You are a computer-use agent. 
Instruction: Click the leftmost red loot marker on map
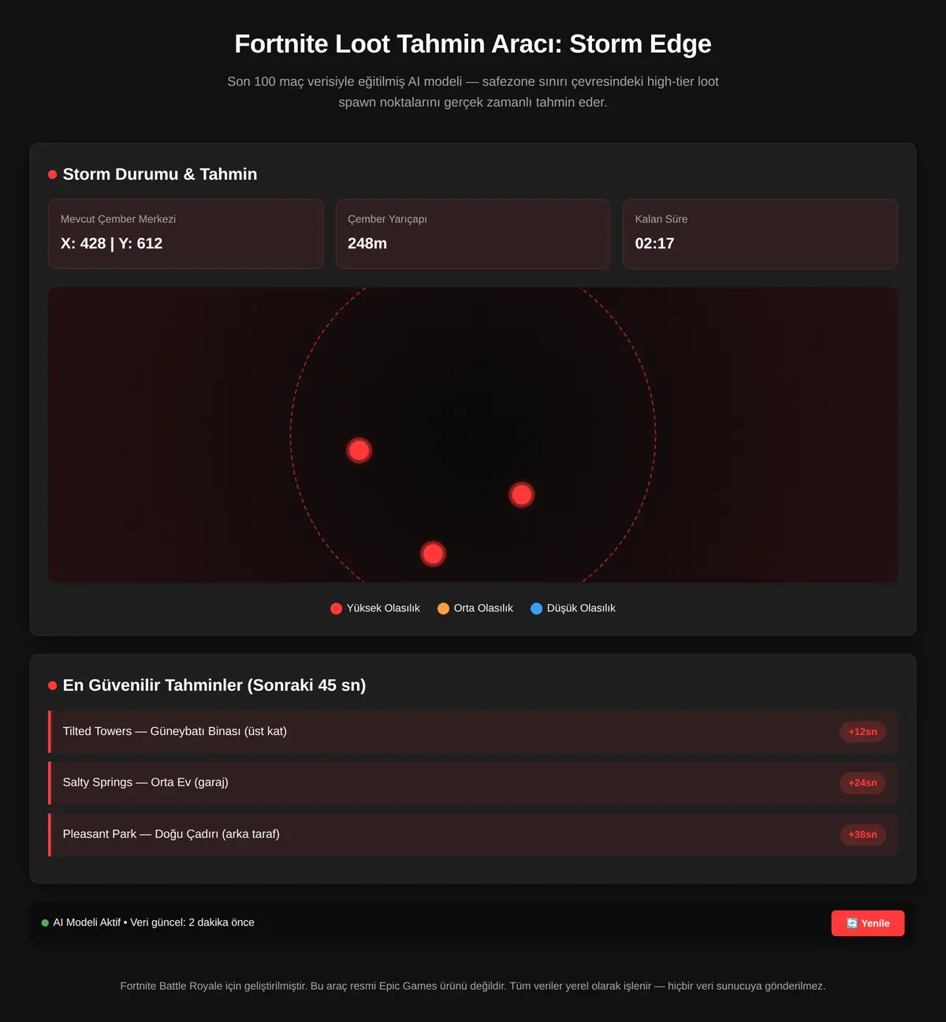pos(359,450)
